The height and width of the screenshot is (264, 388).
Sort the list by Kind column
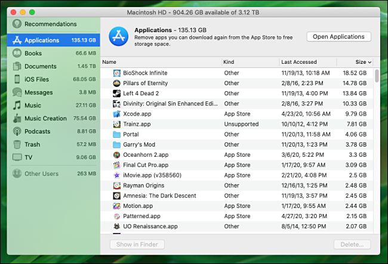229,62
